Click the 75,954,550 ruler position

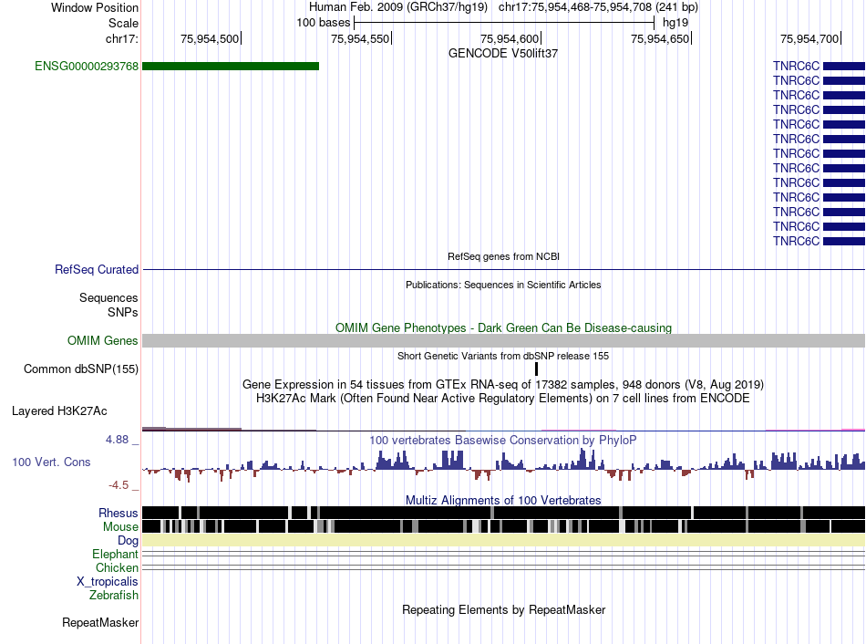click(x=361, y=38)
